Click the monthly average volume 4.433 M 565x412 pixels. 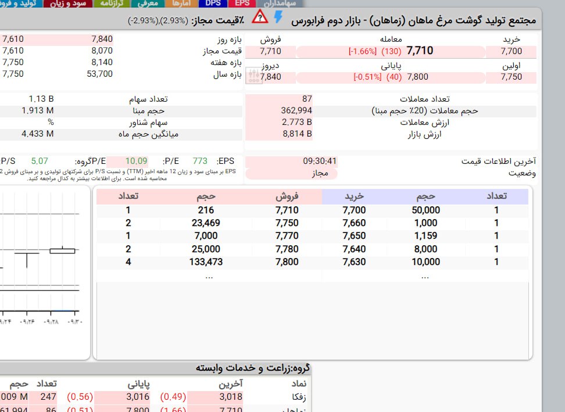(37, 134)
